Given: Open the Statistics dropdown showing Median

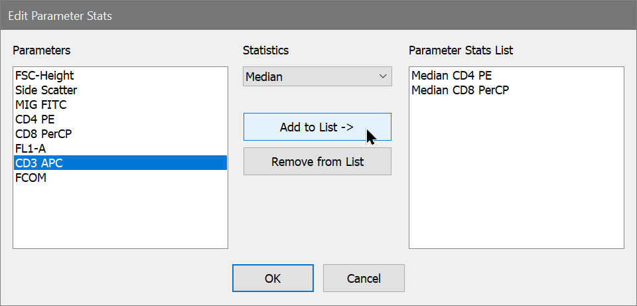Looking at the screenshot, I should pos(309,77).
